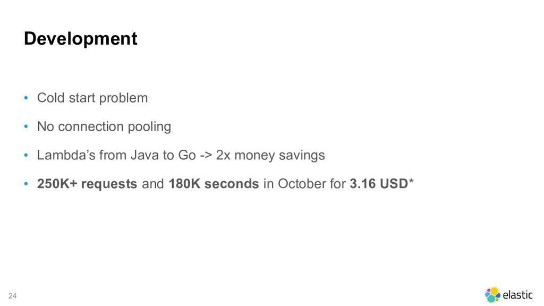
Task: Click the bold '180K seconds' text
Action: click(214, 184)
